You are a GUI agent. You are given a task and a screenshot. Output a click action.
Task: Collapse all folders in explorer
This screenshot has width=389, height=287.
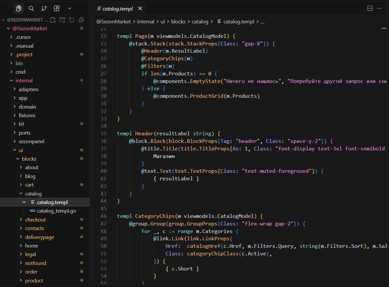[x=81, y=20]
